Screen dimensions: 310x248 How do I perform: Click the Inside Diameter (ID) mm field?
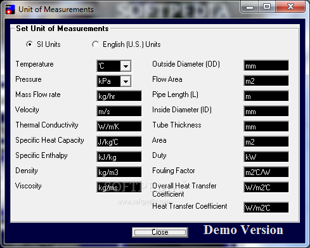coord(266,112)
